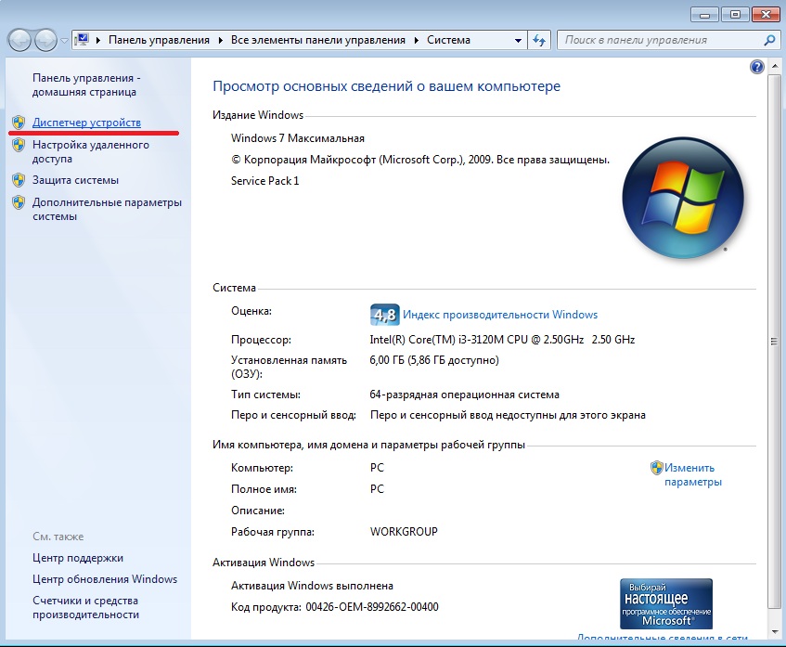Image resolution: width=786 pixels, height=647 pixels.
Task: Open recent pages dropdown next to Forward
Action: tap(64, 41)
